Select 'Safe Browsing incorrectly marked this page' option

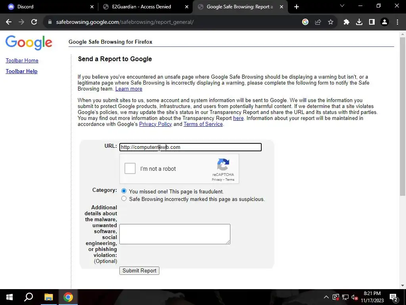(x=124, y=199)
